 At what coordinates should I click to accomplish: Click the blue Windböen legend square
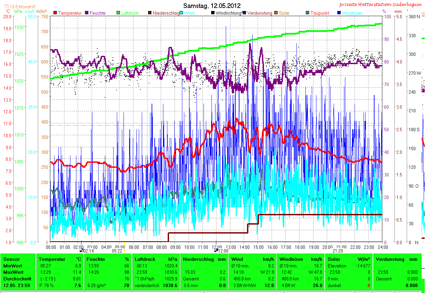pos(339,13)
